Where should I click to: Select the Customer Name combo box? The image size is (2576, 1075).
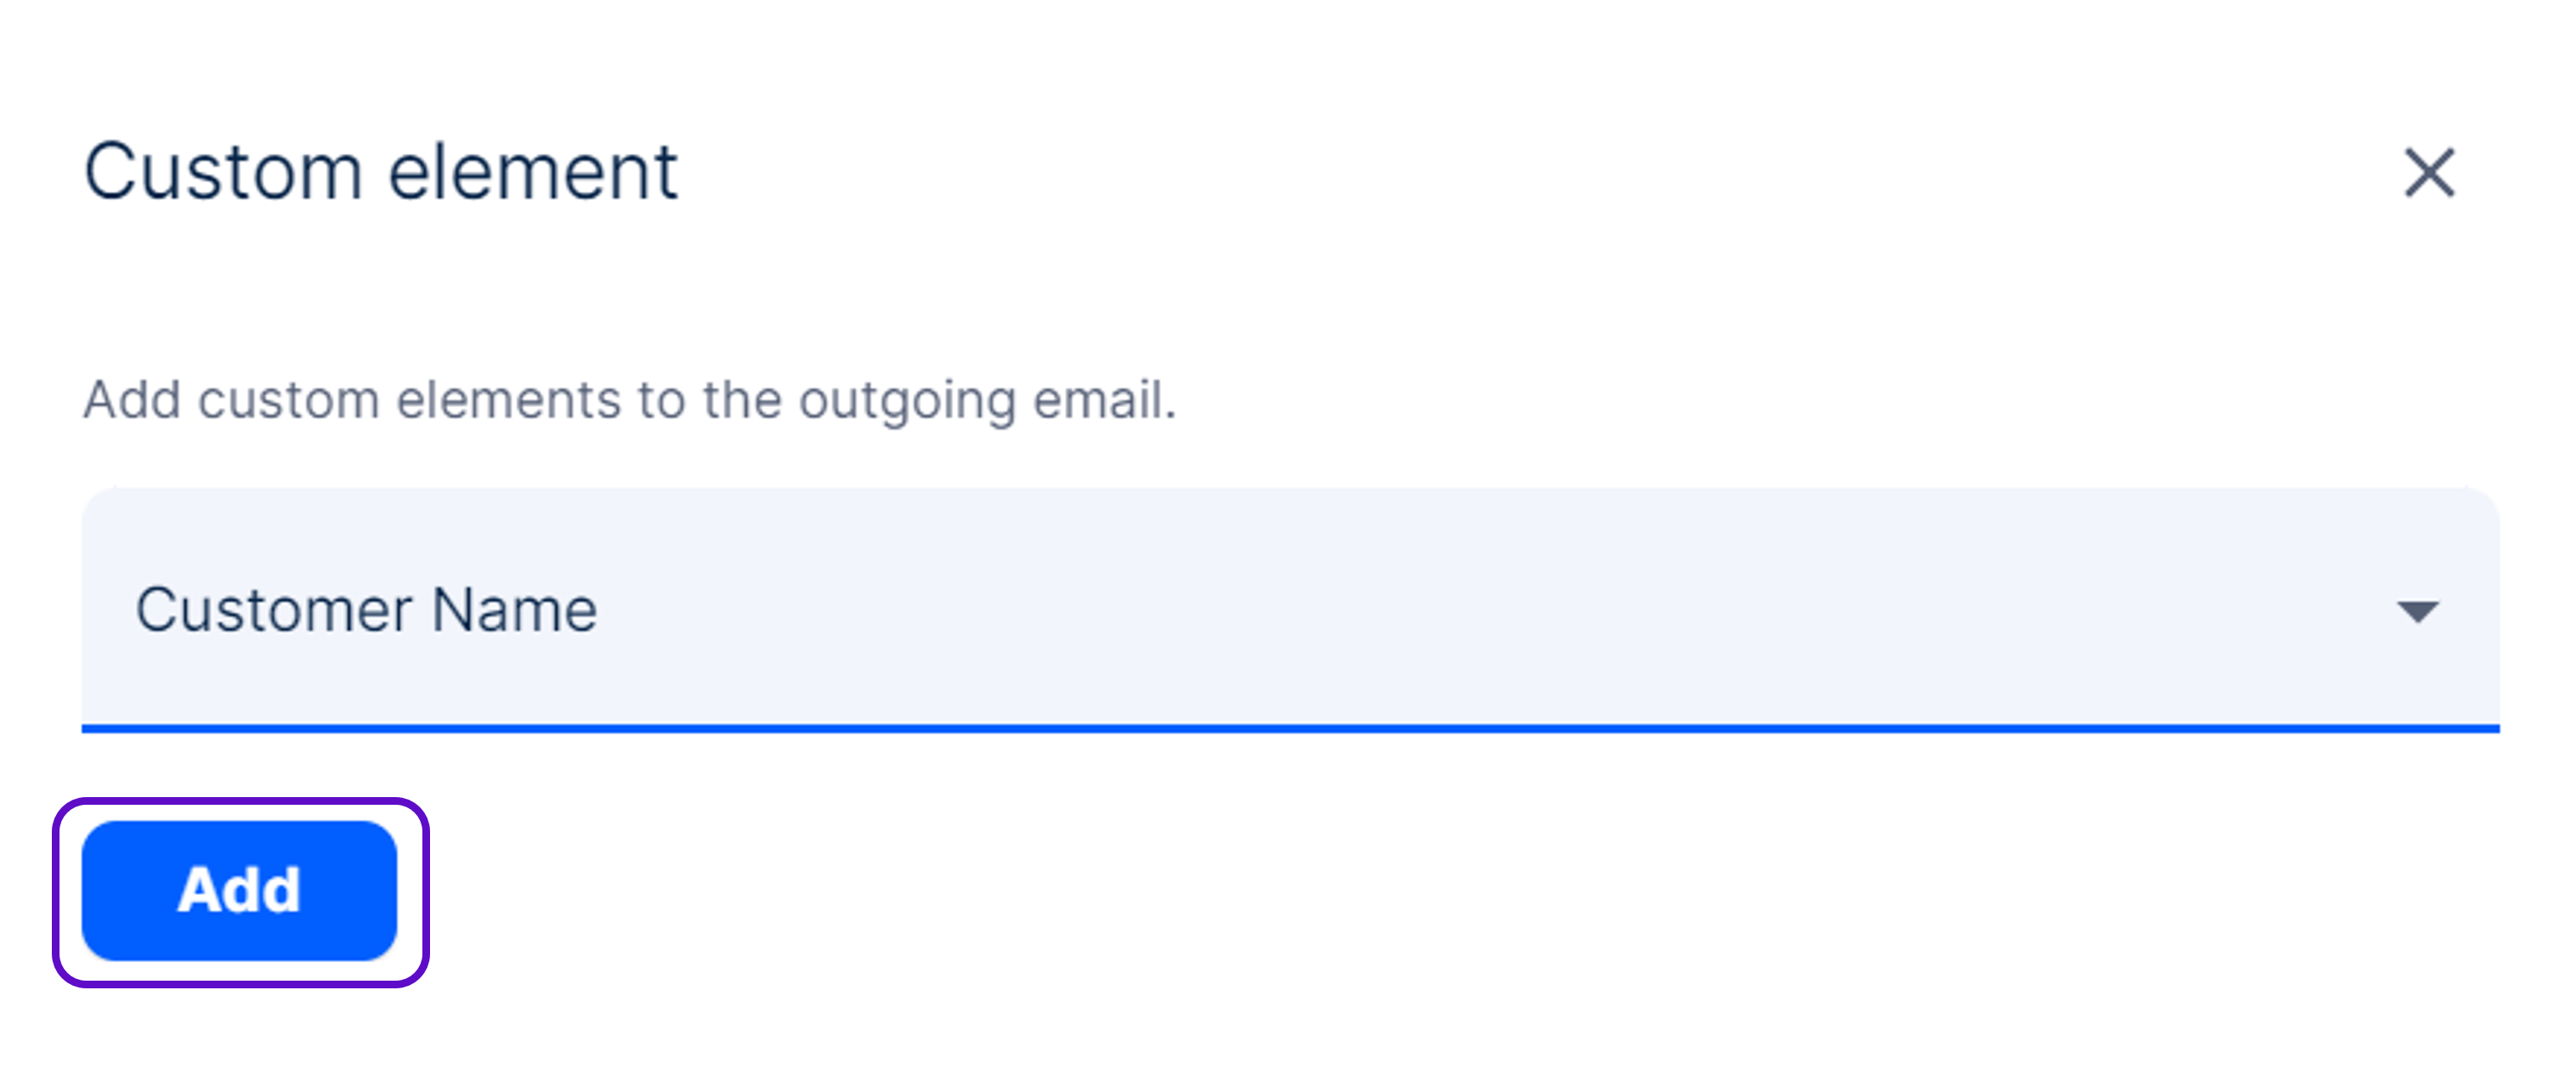pos(1290,609)
